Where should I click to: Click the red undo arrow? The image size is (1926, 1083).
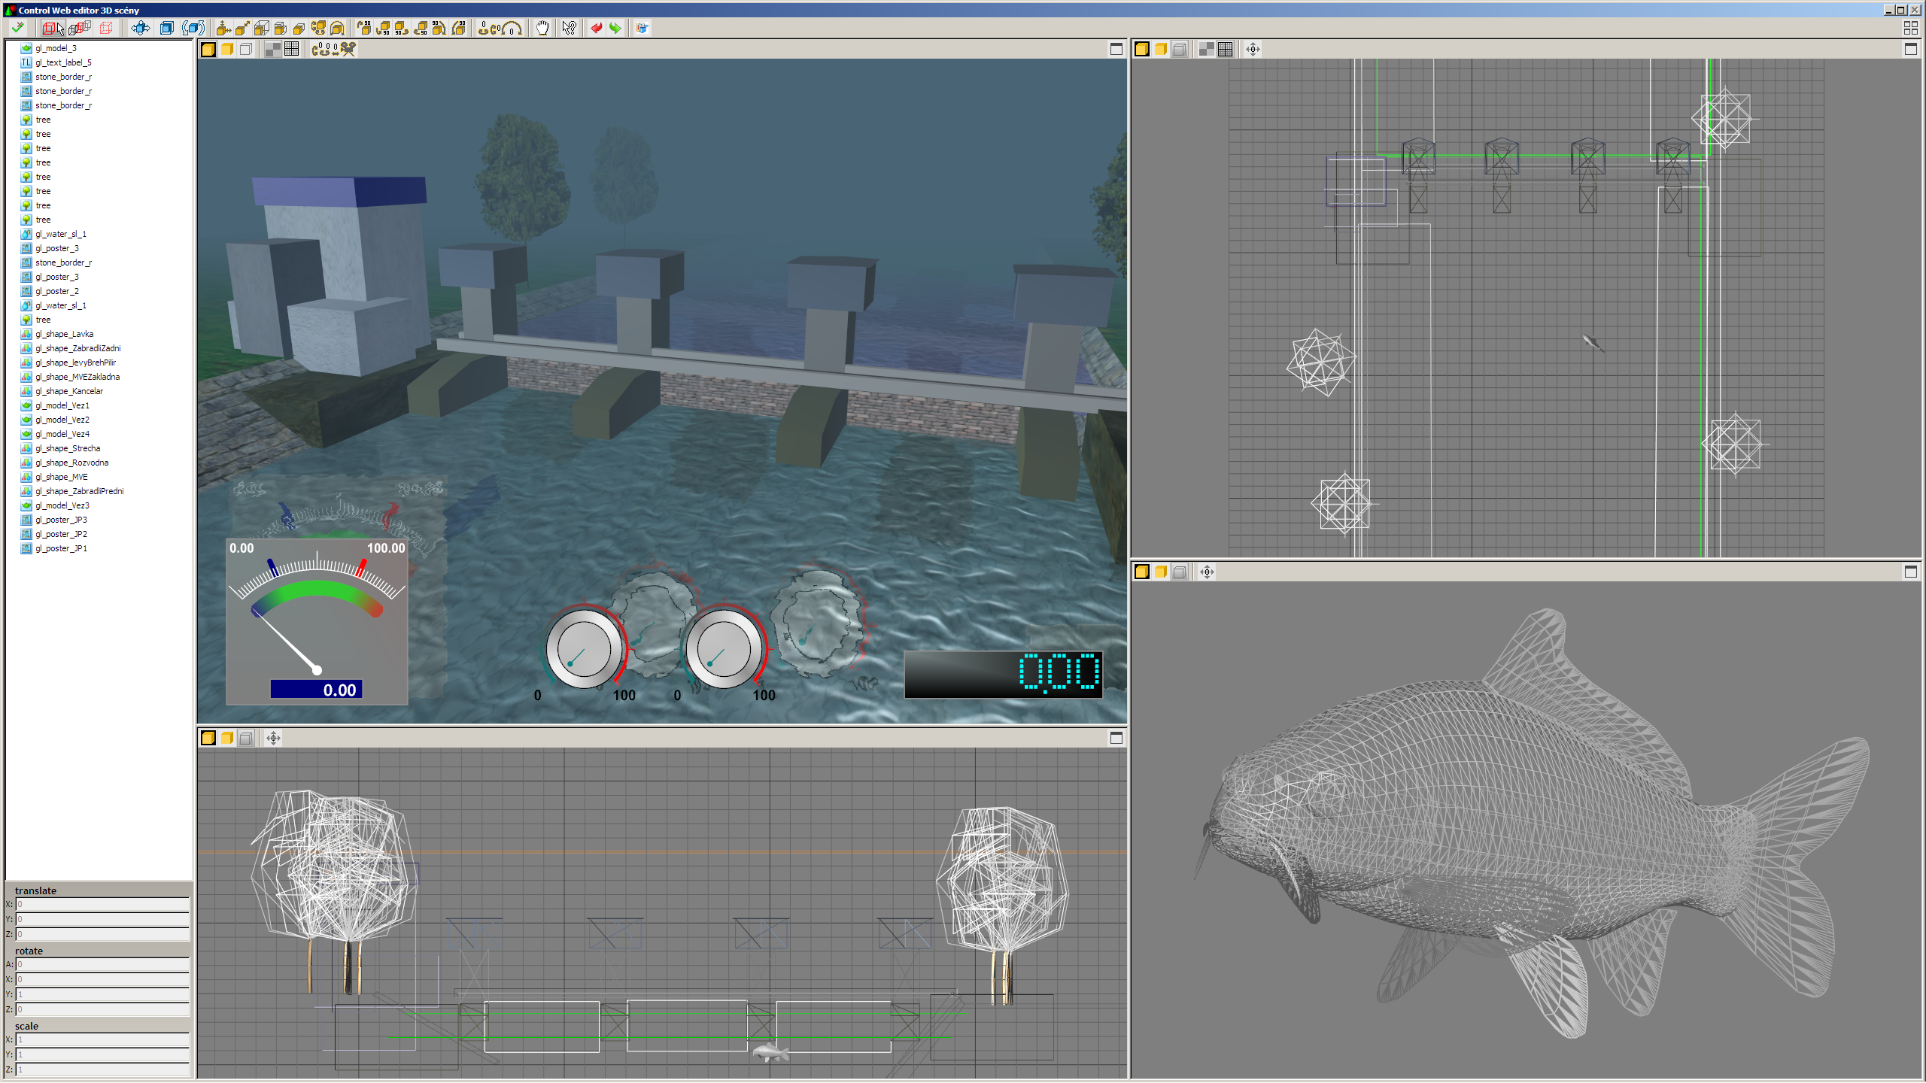click(597, 28)
